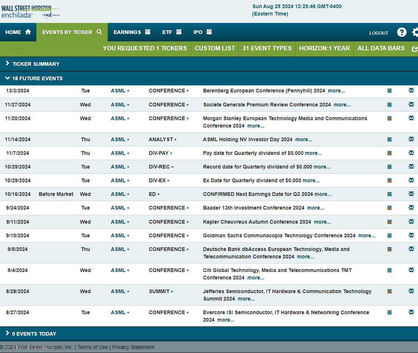This screenshot has width=418, height=353.
Task: Click Wall Street Horizon enchilada logo
Action: [x=30, y=11]
